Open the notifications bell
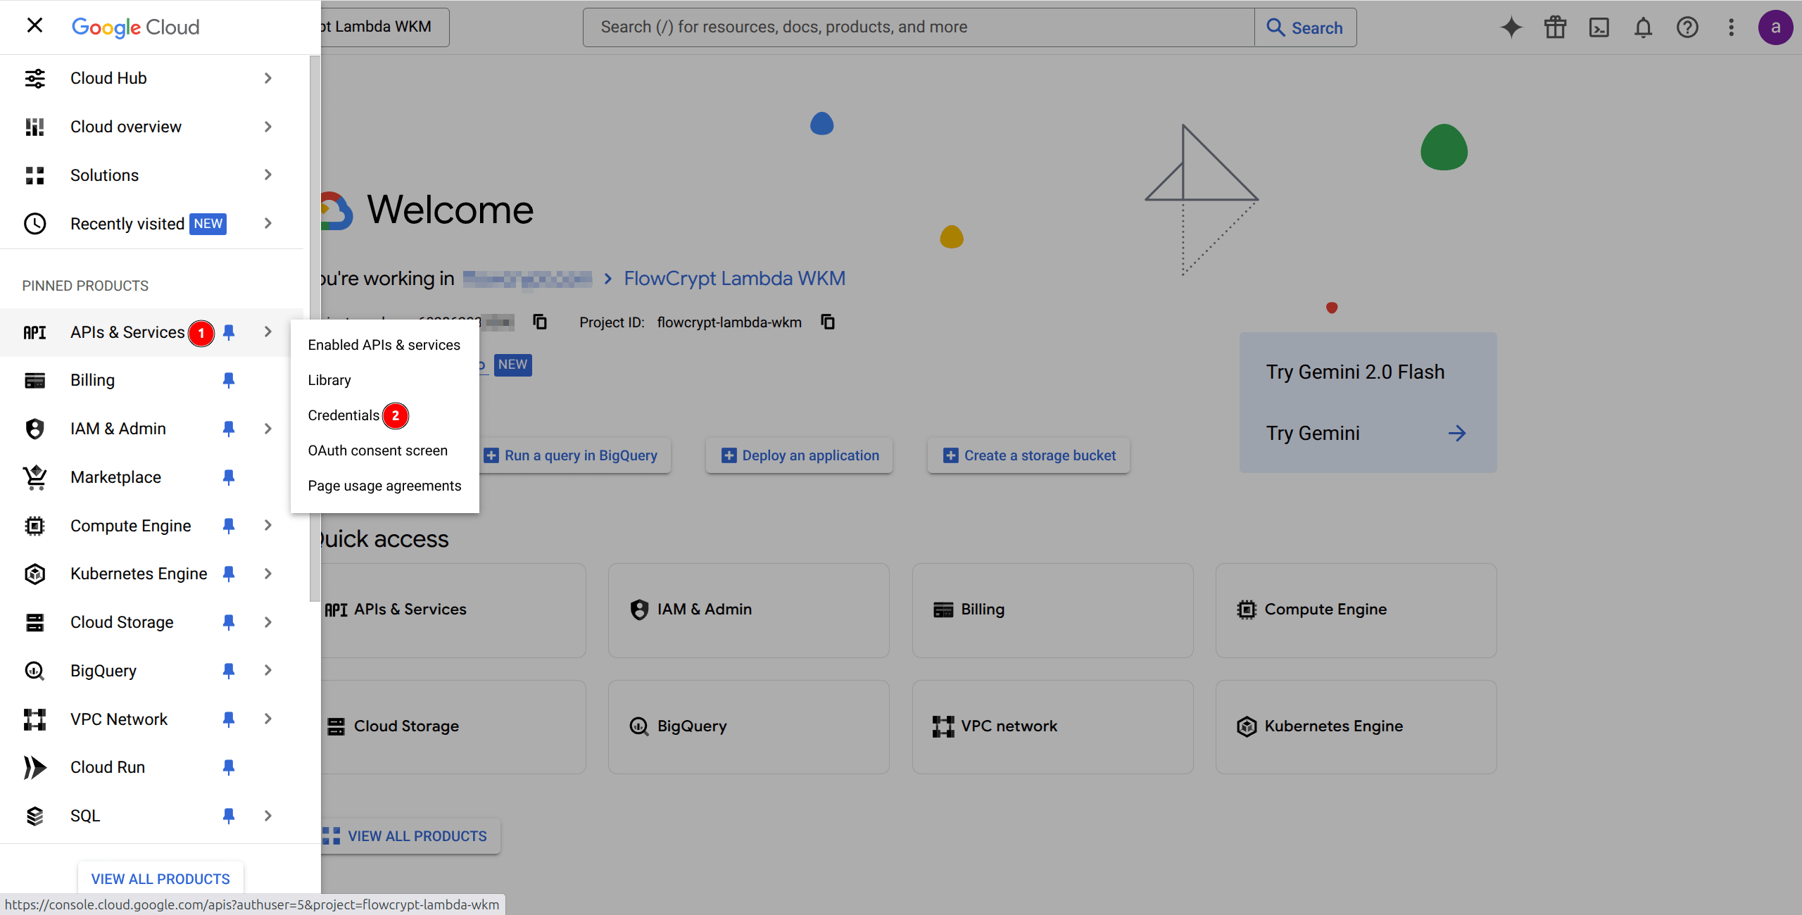1802x915 pixels. (1643, 27)
